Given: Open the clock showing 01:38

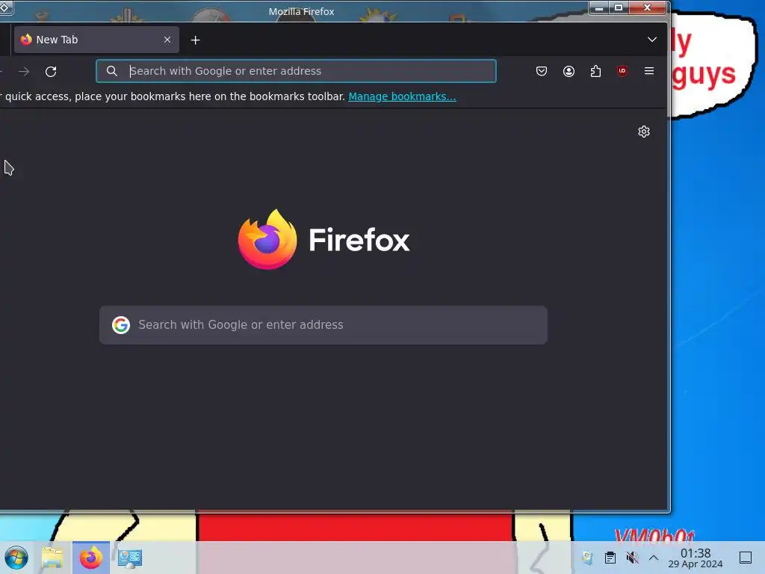Looking at the screenshot, I should [696, 558].
